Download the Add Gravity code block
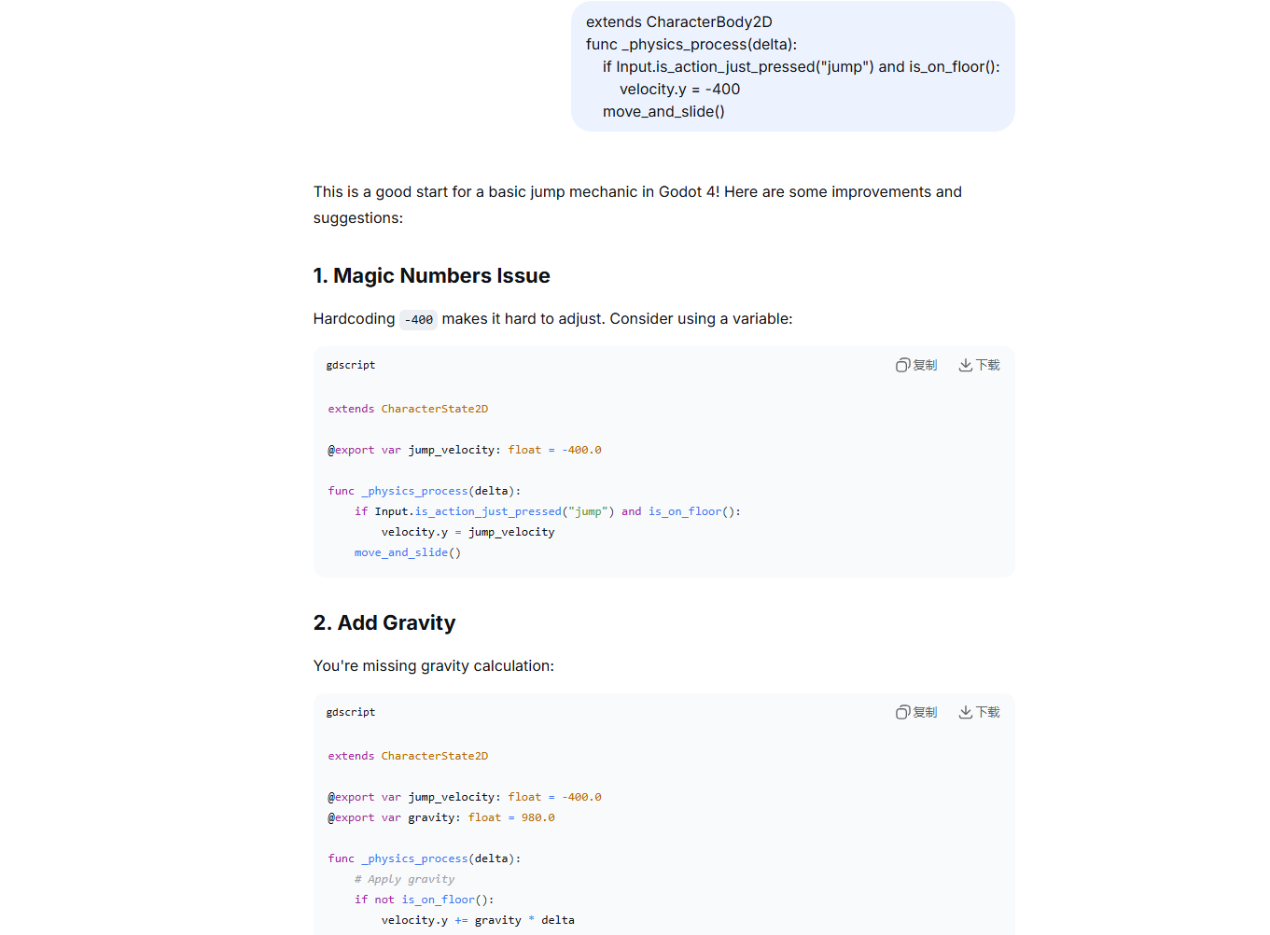This screenshot has height=935, width=1270. tap(979, 712)
